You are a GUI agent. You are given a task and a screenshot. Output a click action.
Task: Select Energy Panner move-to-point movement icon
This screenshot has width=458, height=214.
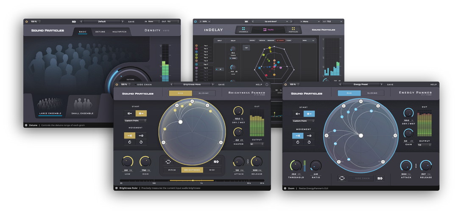click(x=309, y=136)
